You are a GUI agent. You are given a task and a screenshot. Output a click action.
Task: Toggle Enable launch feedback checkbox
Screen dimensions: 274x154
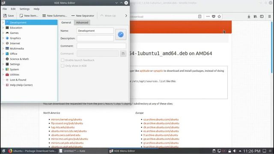click(63, 60)
